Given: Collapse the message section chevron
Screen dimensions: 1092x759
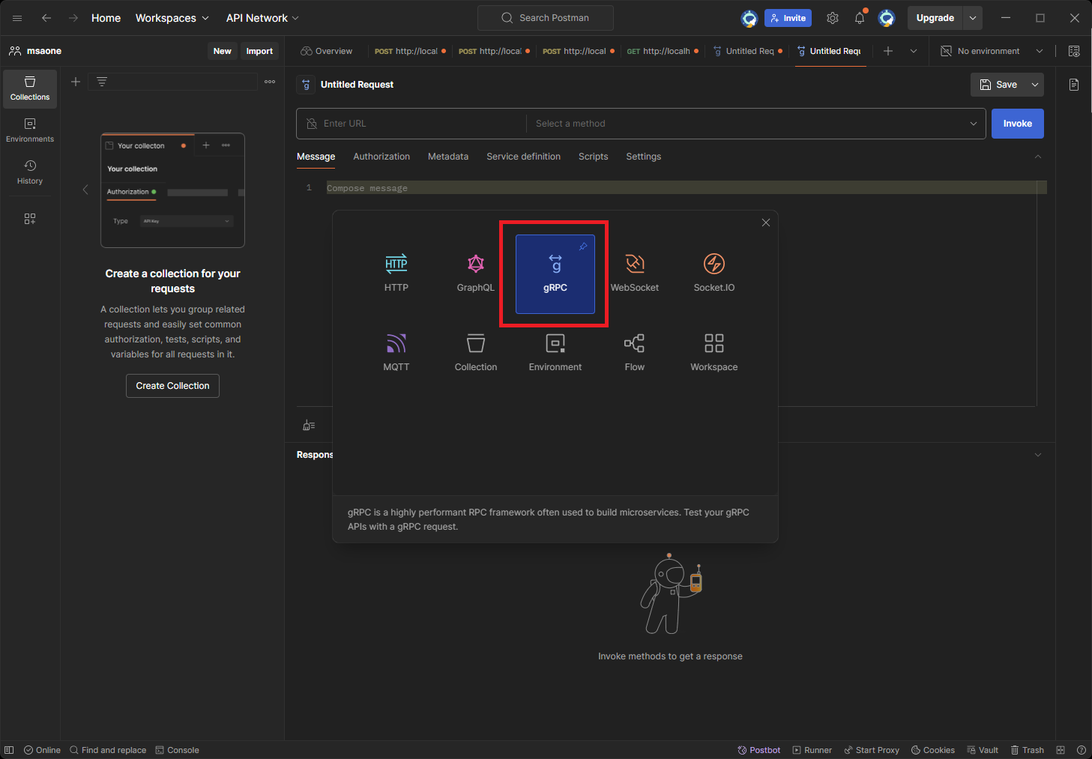Looking at the screenshot, I should pos(1038,157).
